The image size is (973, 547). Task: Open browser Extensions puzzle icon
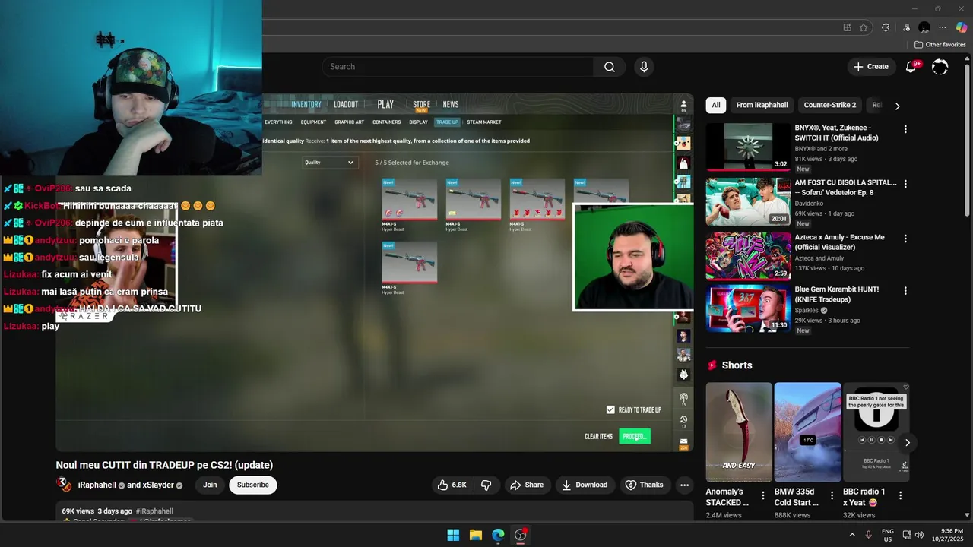pyautogui.click(x=886, y=27)
